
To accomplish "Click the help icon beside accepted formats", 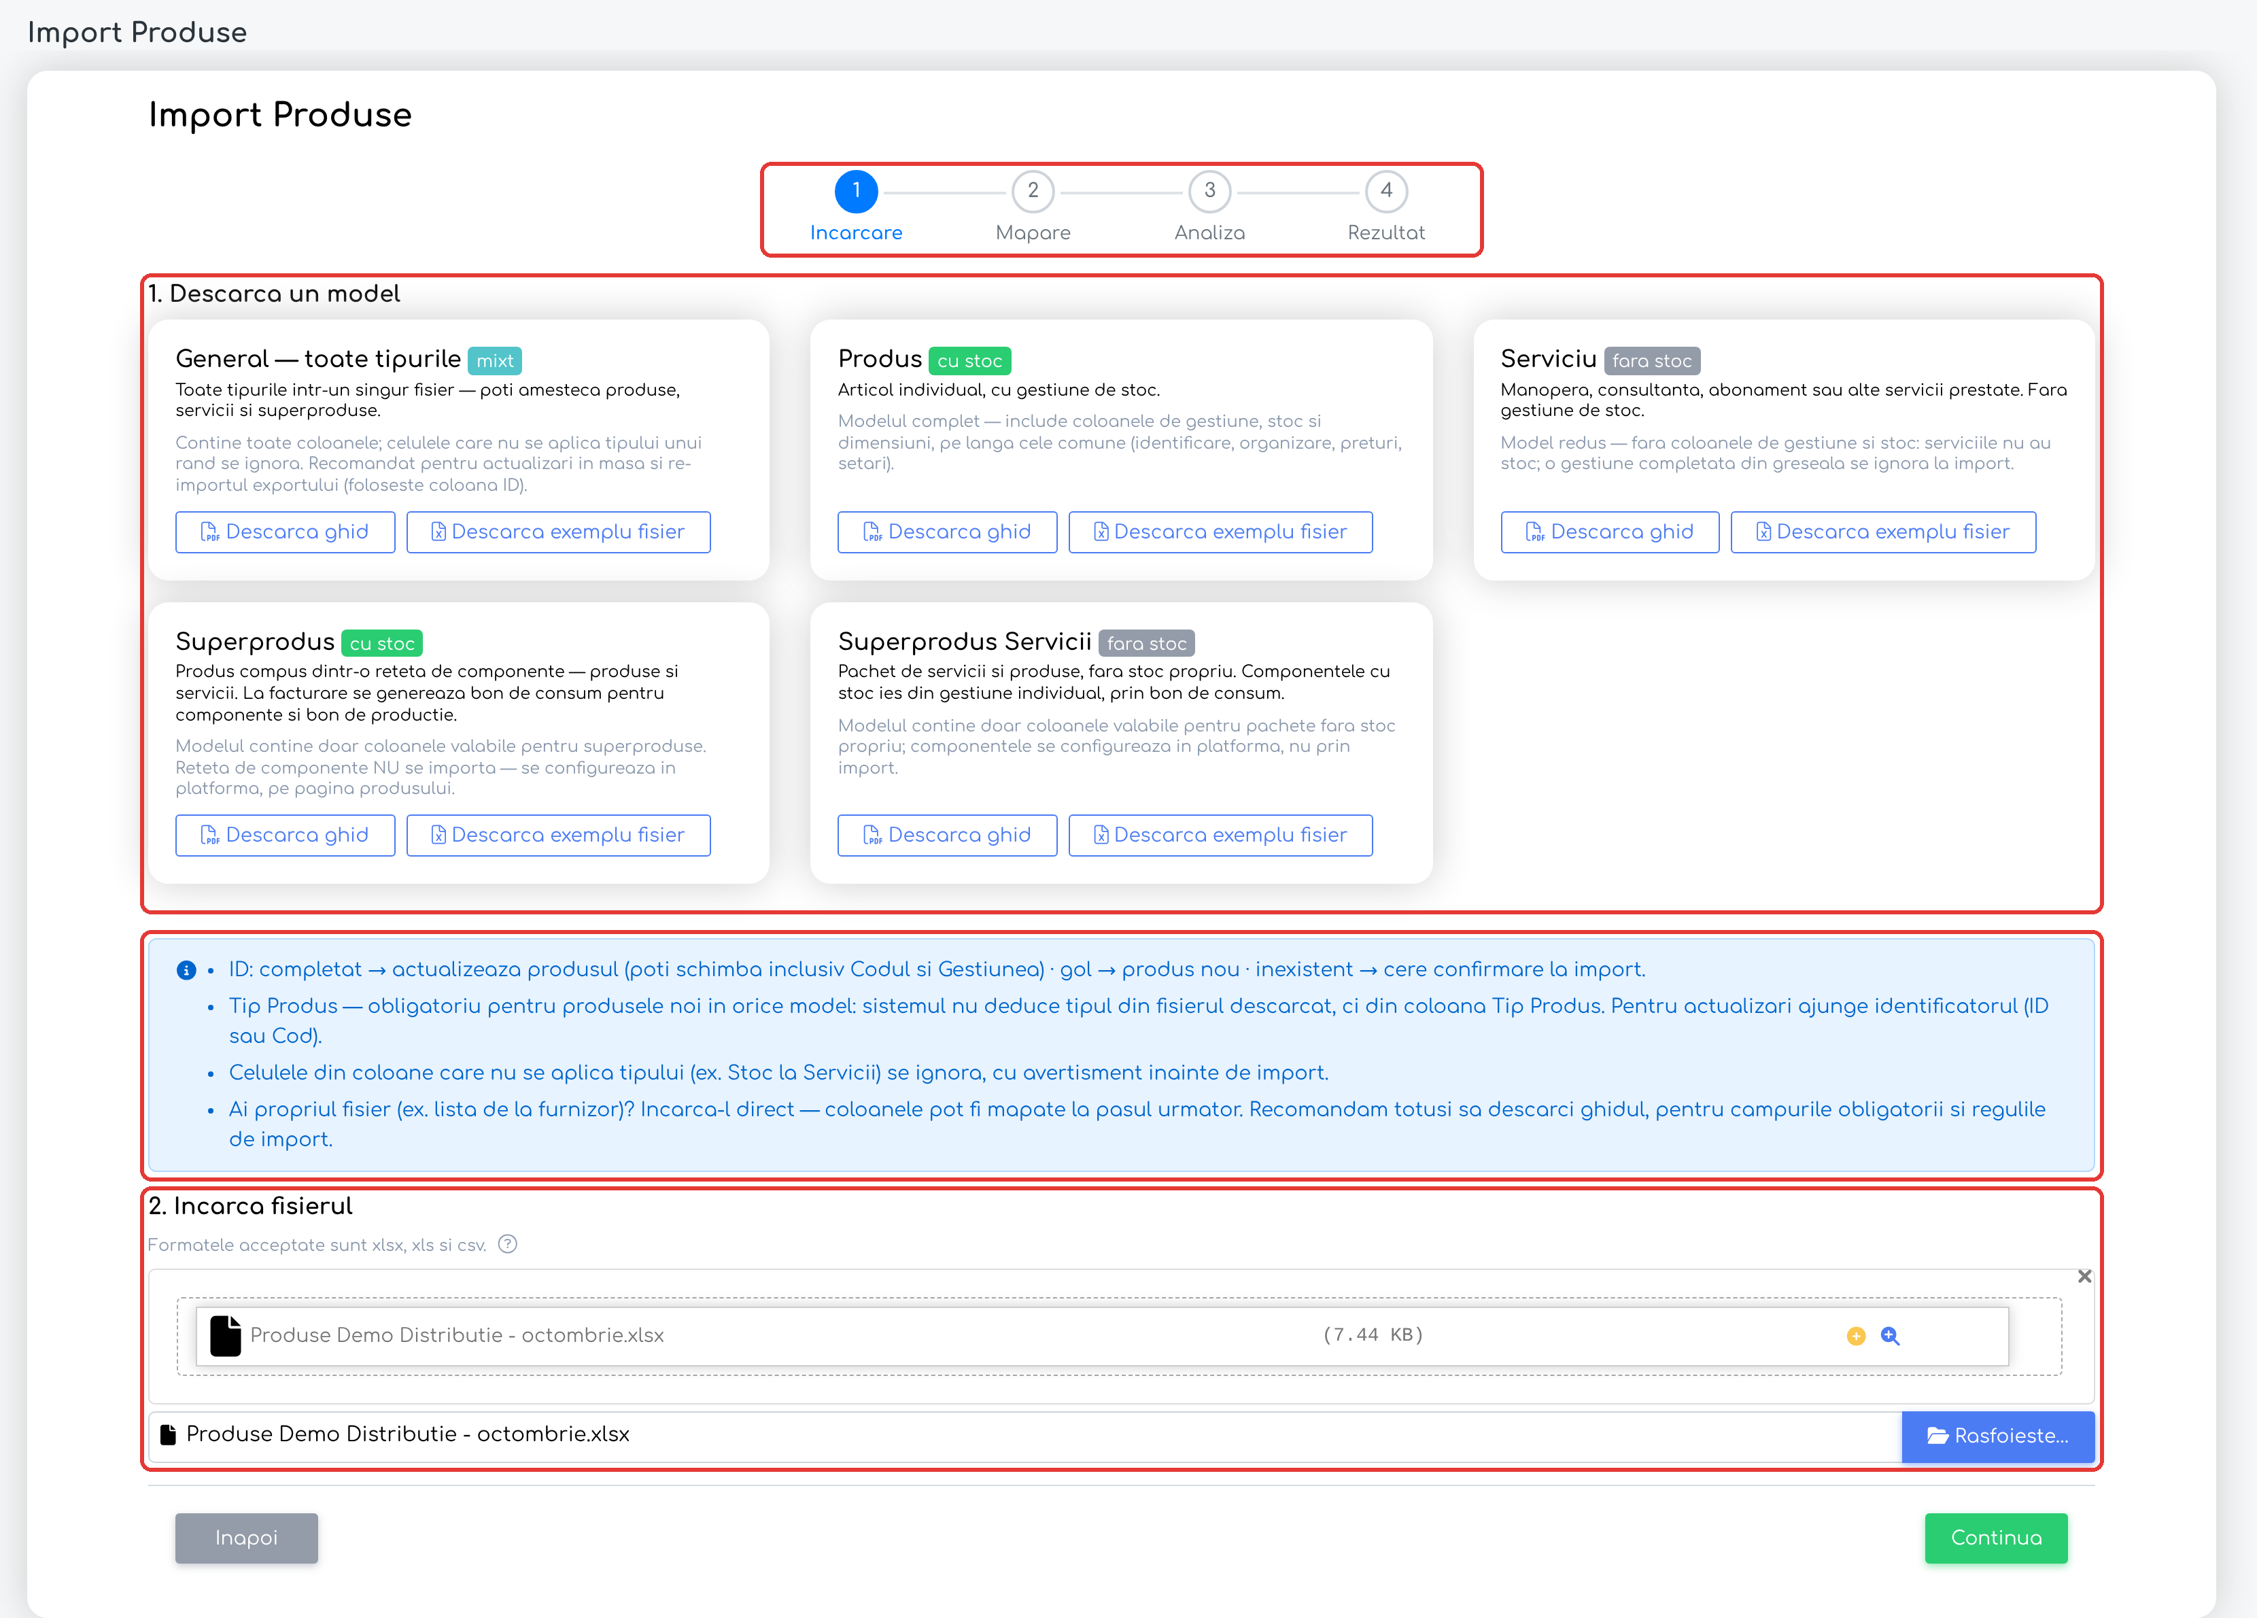I will (x=508, y=1244).
